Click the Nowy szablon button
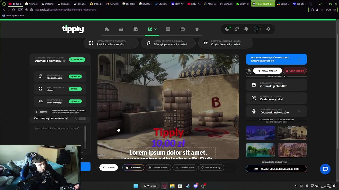 point(267,71)
